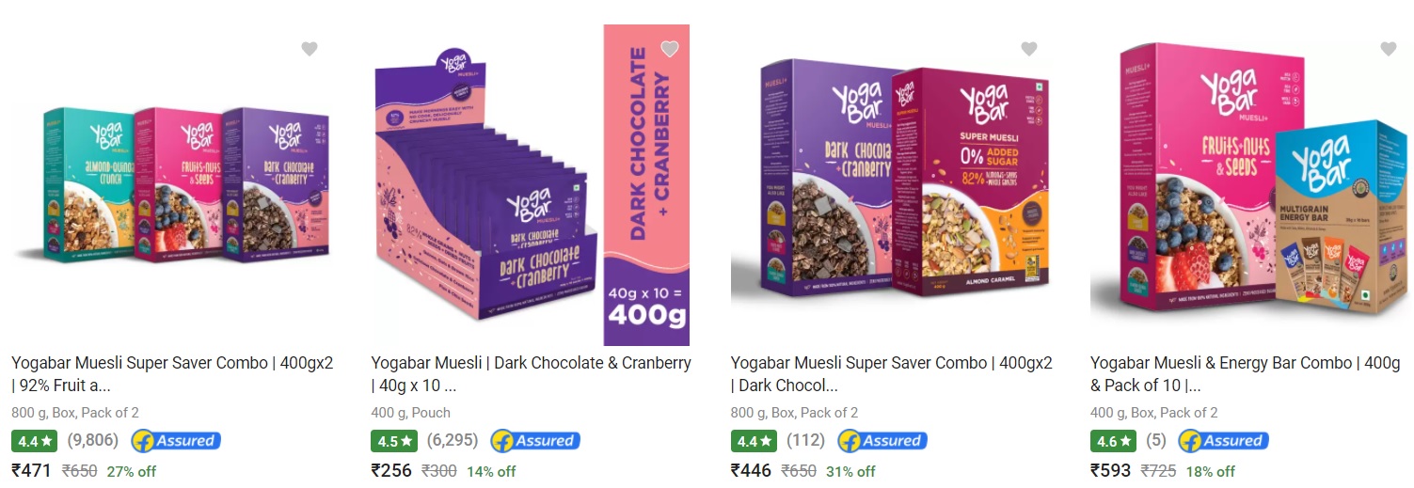Click the ₹256 price

[392, 471]
